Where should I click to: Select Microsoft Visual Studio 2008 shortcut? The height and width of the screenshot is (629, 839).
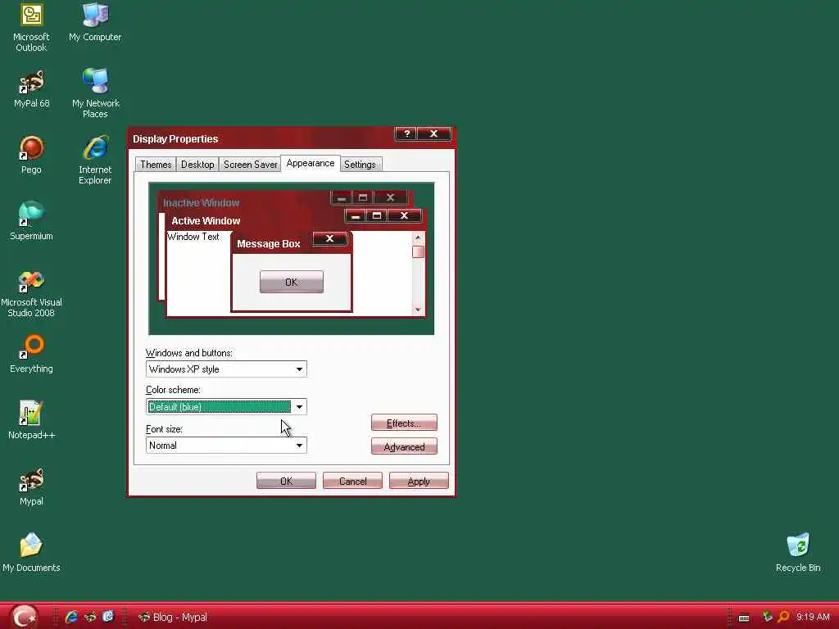click(x=31, y=293)
